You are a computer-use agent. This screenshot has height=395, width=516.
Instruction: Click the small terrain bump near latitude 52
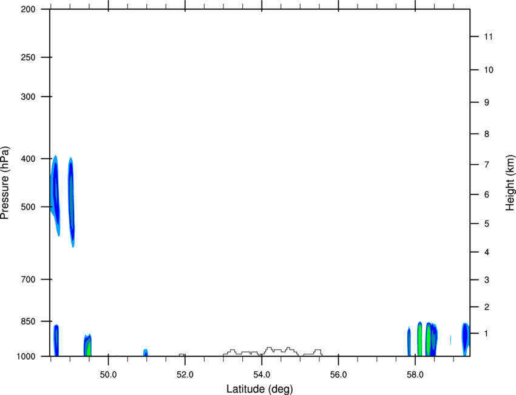tap(182, 355)
